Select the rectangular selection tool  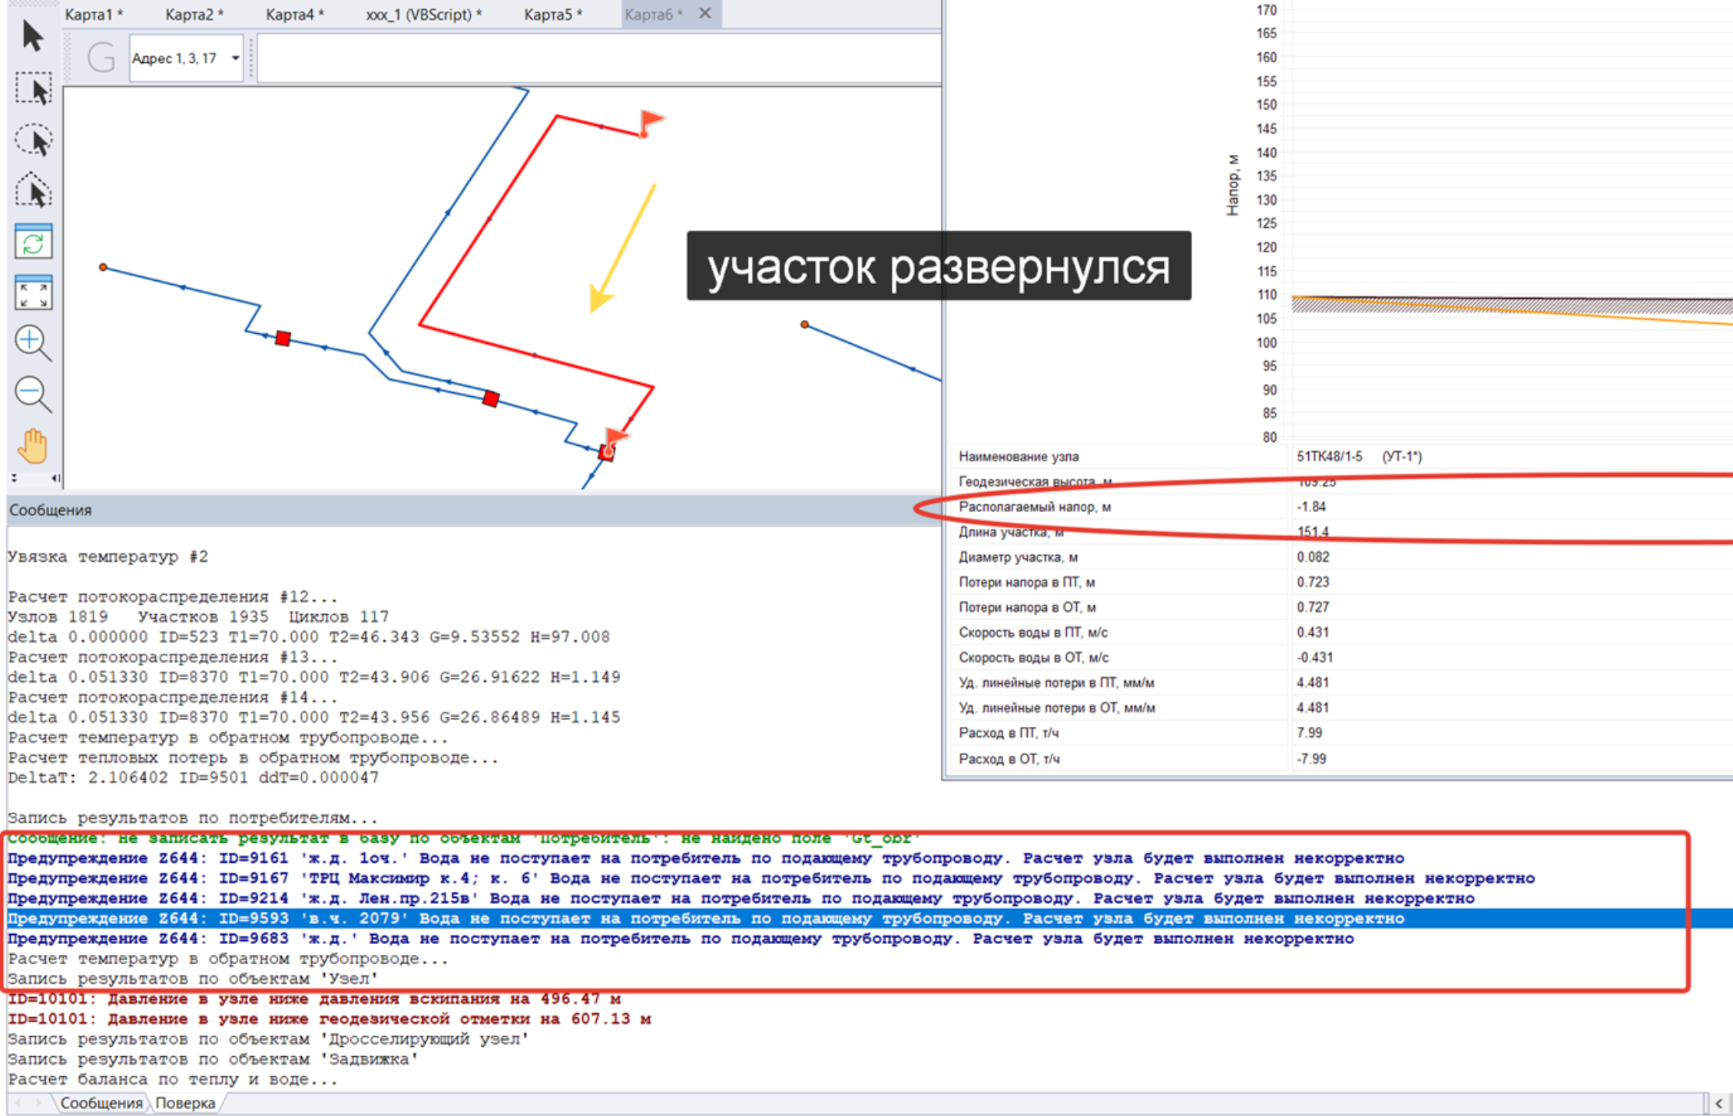32,89
